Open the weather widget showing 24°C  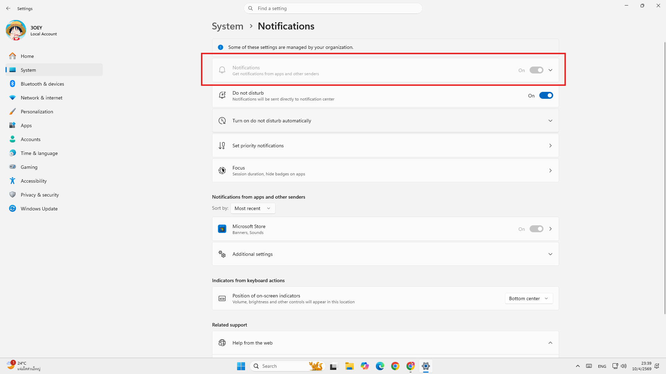(24, 366)
